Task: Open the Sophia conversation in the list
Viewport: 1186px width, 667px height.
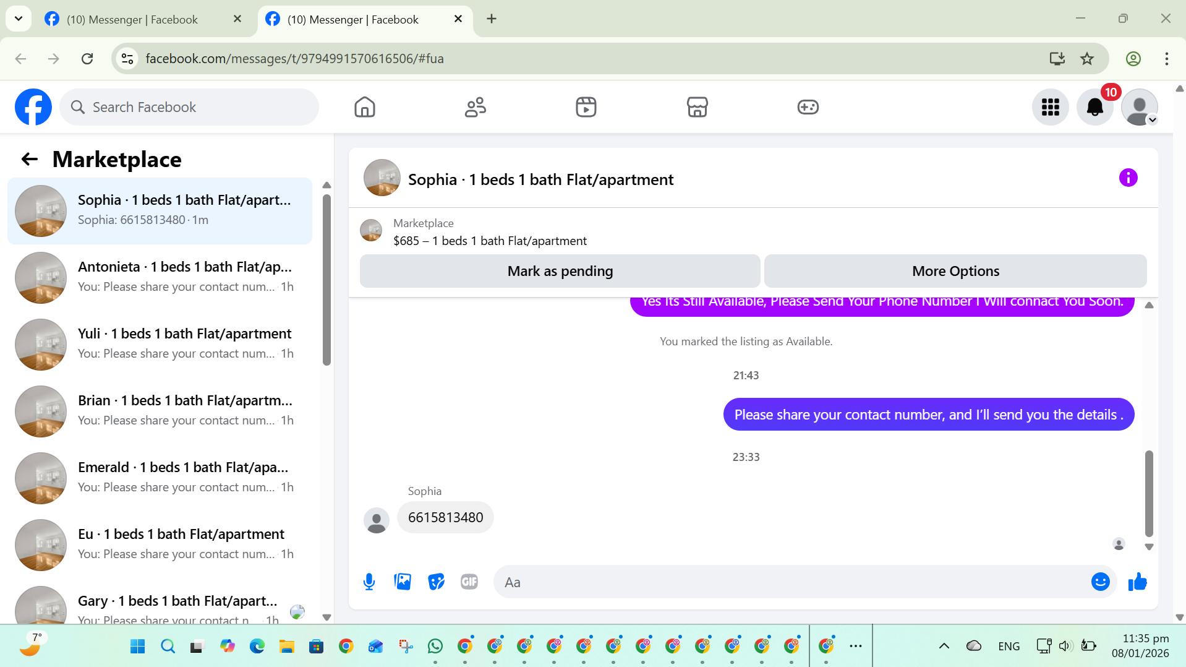Action: click(x=160, y=211)
